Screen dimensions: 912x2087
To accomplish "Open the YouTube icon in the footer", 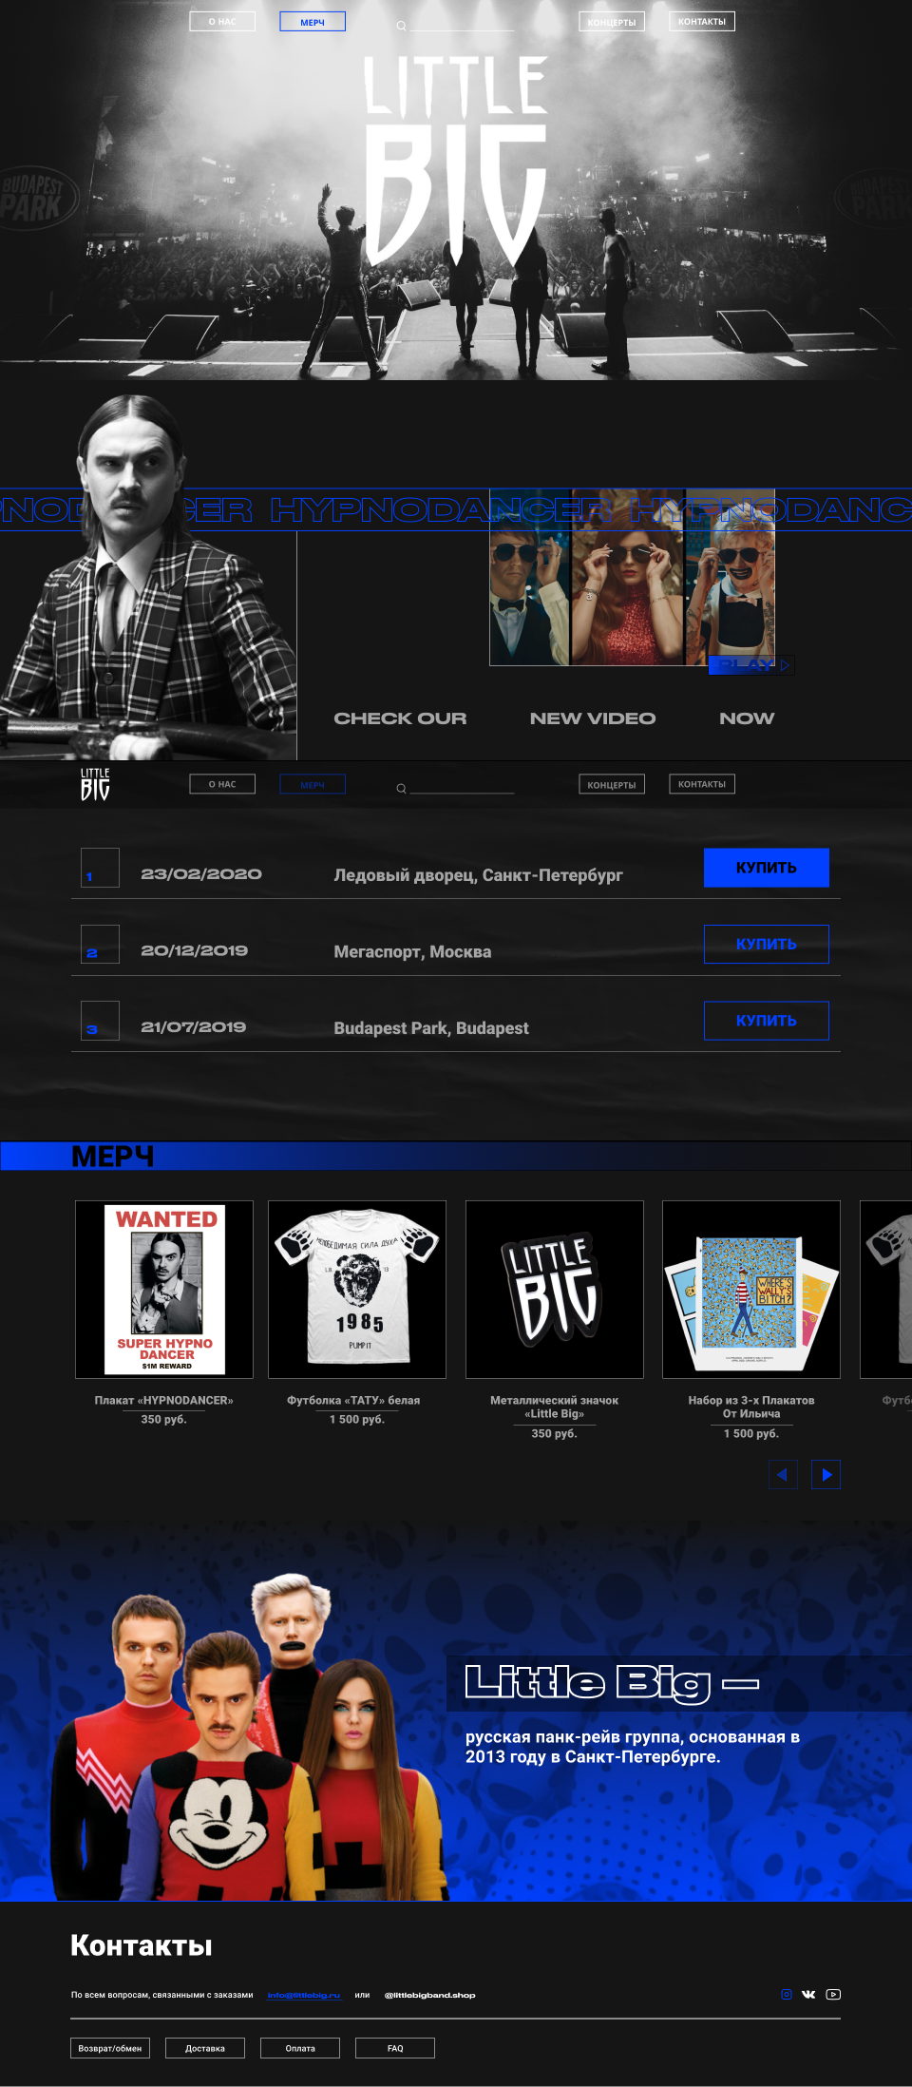I will point(833,1994).
